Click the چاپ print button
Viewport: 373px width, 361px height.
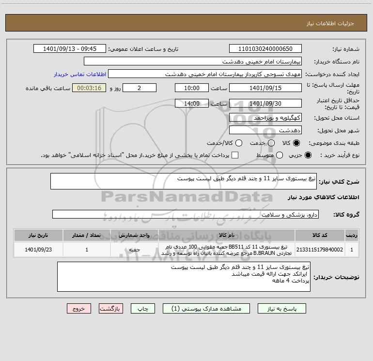coord(143,309)
